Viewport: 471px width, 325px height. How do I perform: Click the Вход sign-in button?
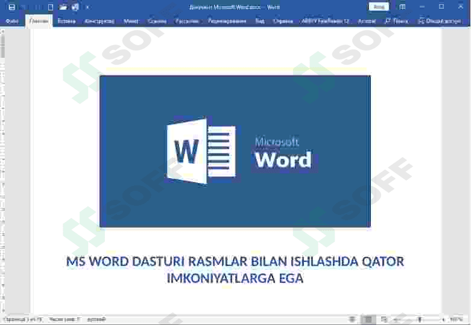(379, 7)
